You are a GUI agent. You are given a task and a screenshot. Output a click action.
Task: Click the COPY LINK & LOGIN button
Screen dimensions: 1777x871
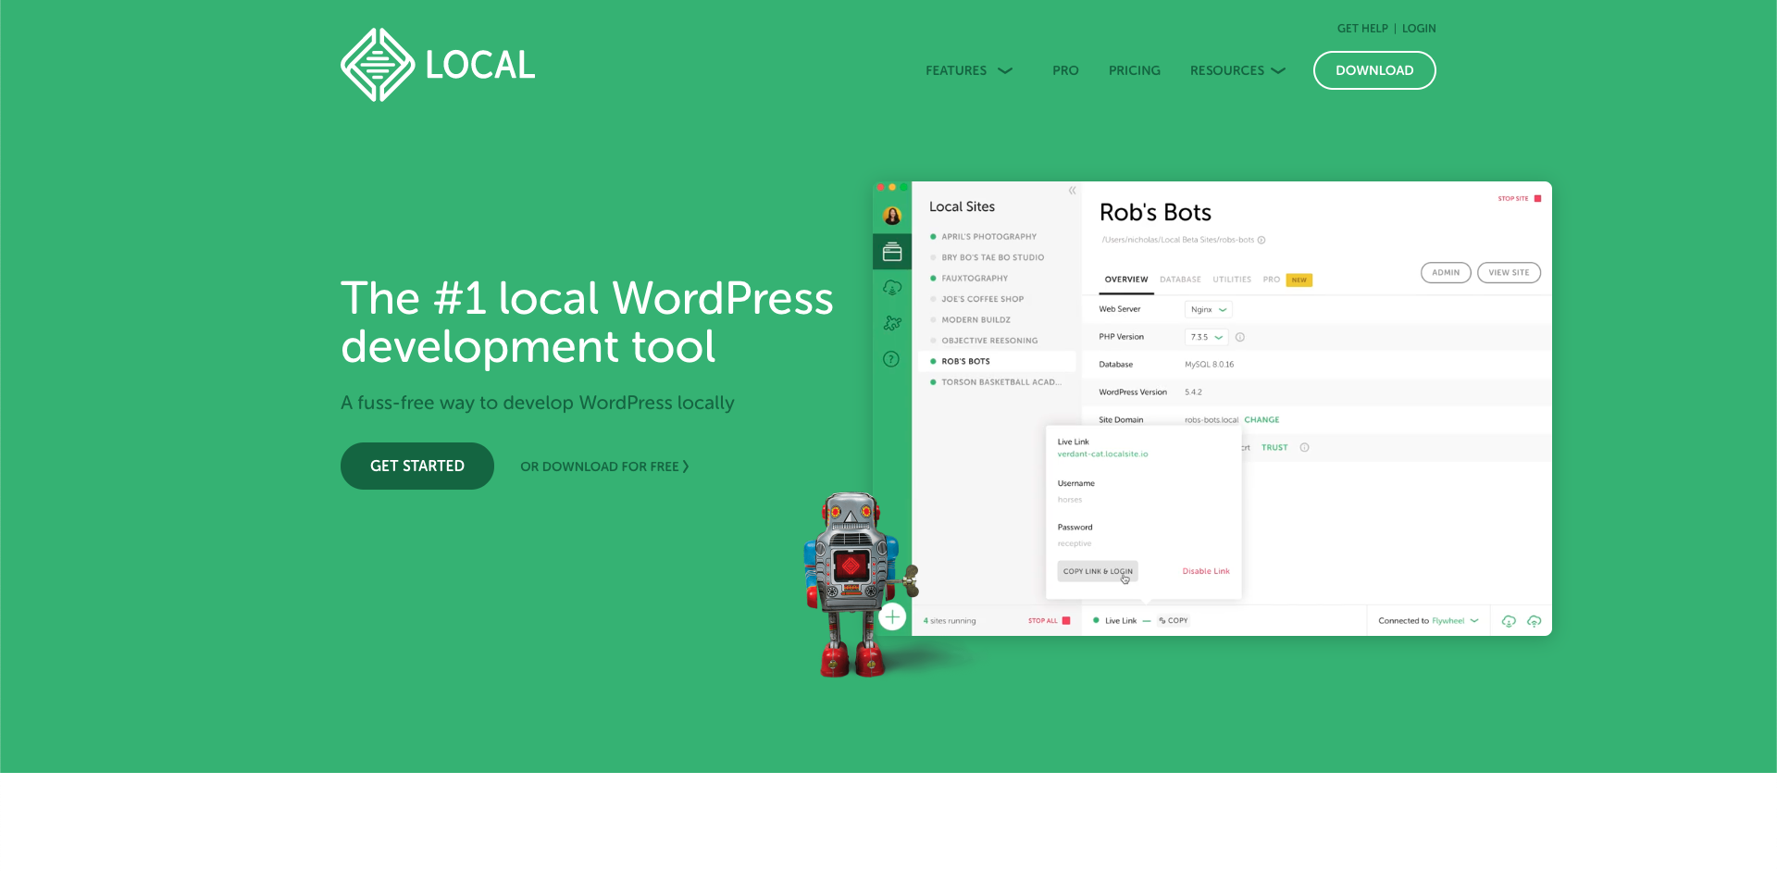[x=1098, y=571]
